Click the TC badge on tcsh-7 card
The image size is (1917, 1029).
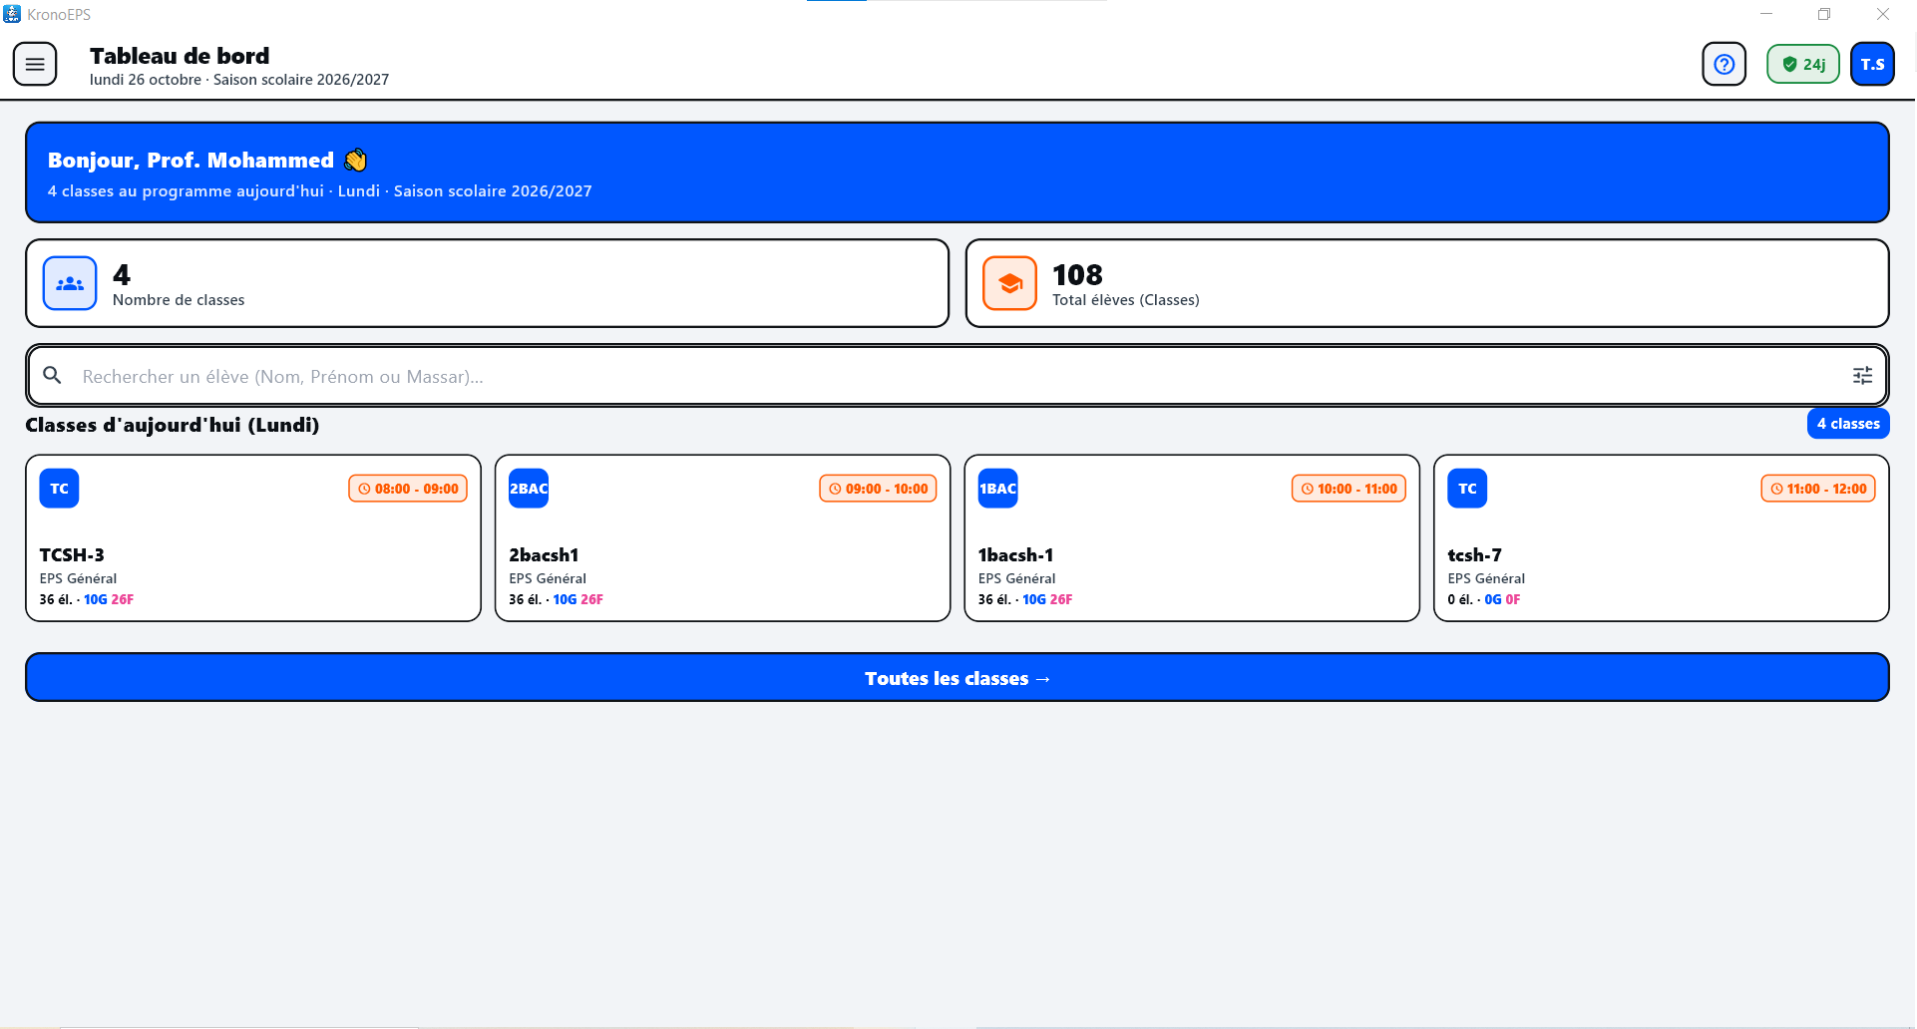coord(1467,489)
